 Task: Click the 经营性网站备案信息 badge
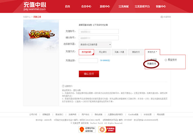pos(85,129)
